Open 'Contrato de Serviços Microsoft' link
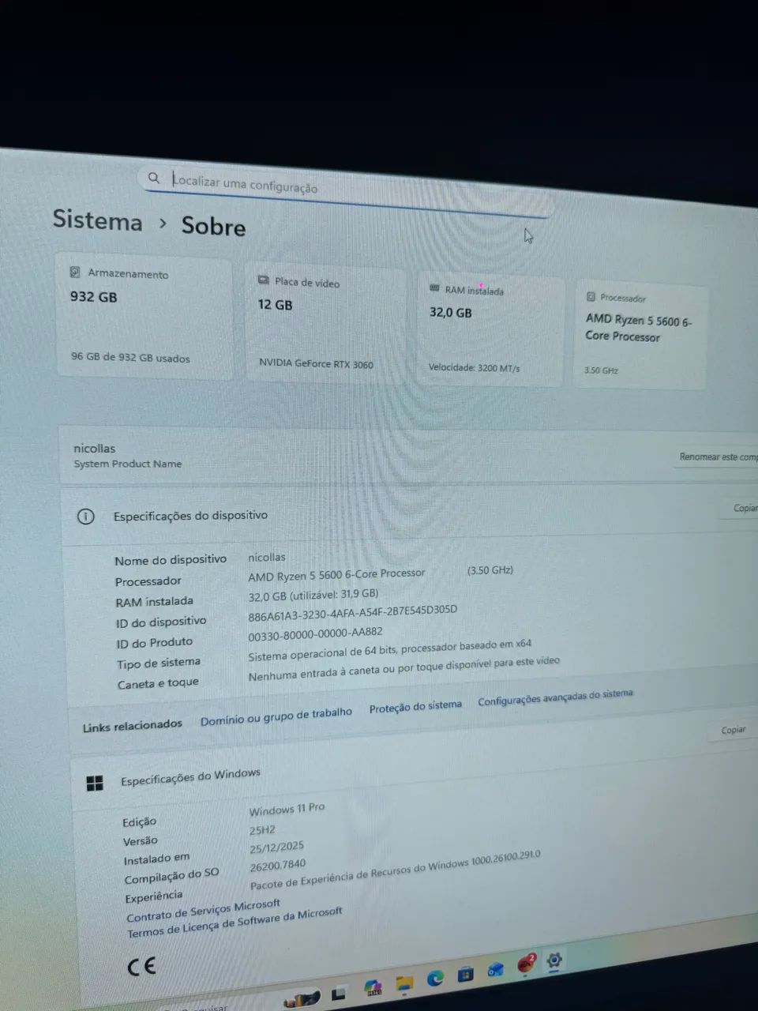The image size is (758, 1011). 203,910
